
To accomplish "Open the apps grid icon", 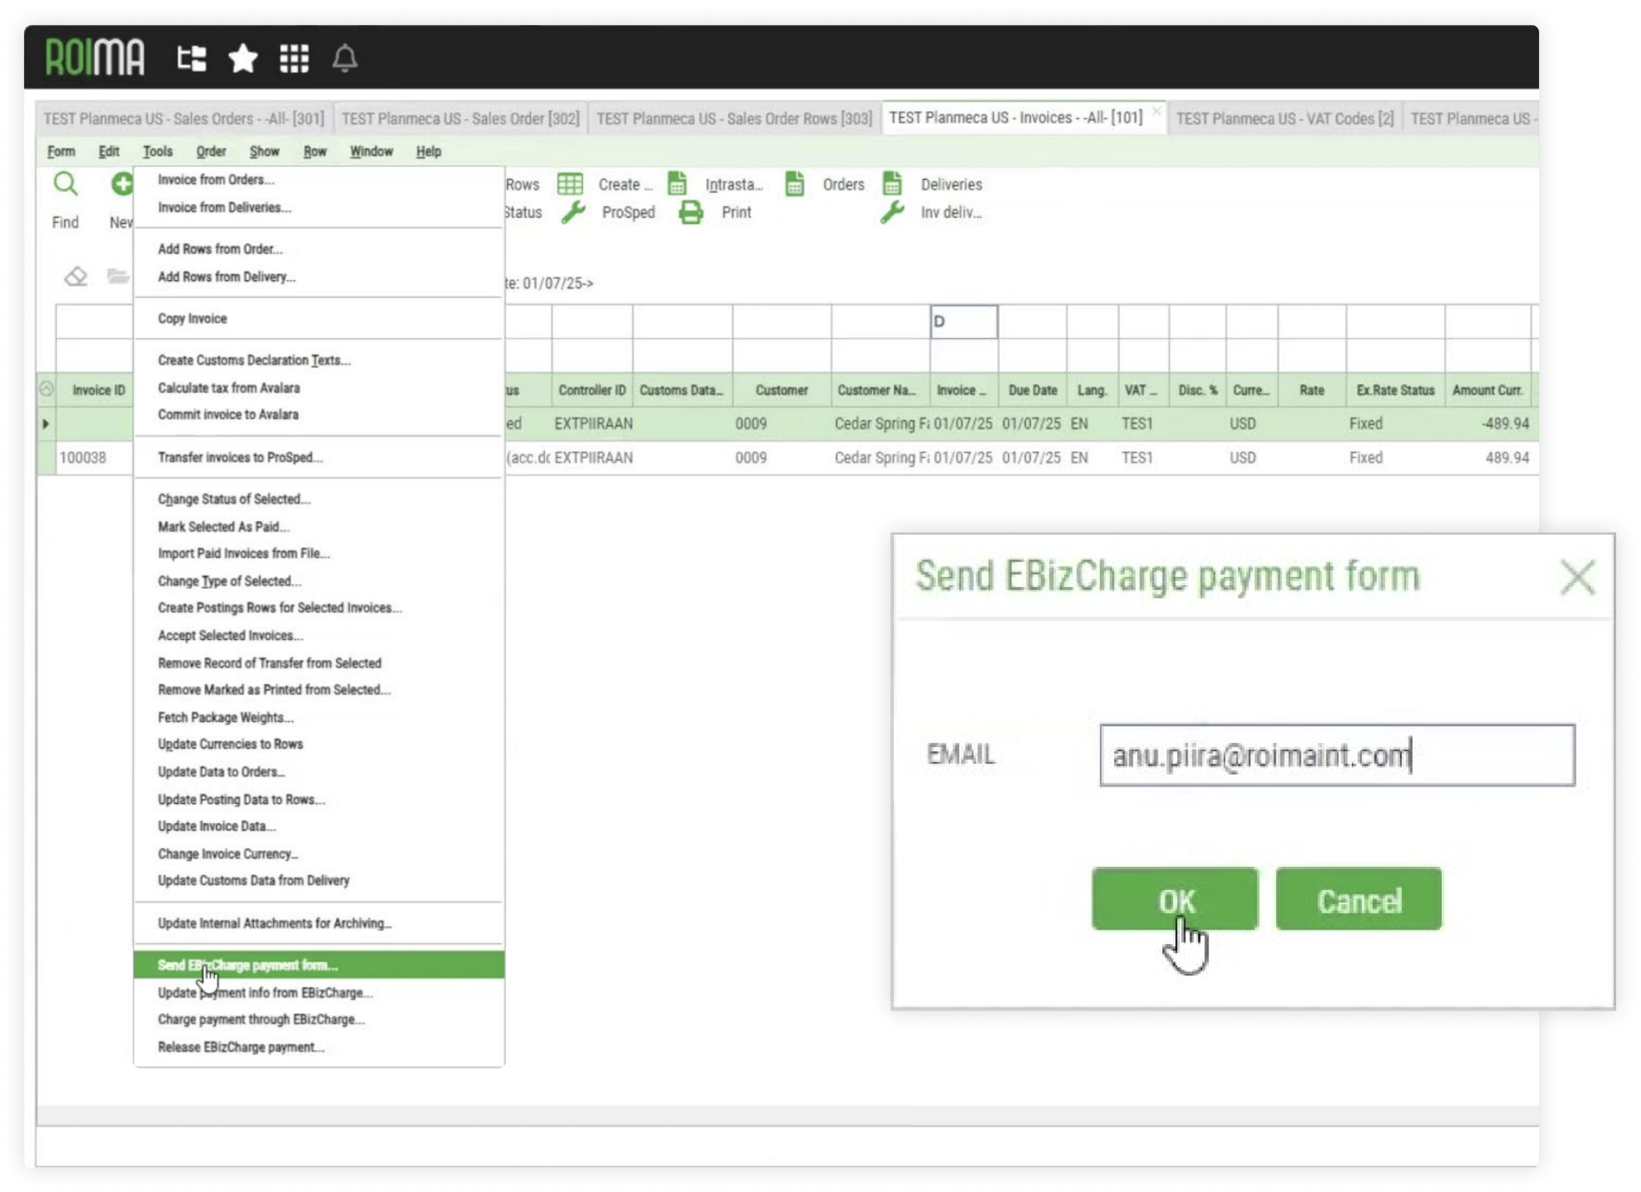I will click(x=294, y=58).
